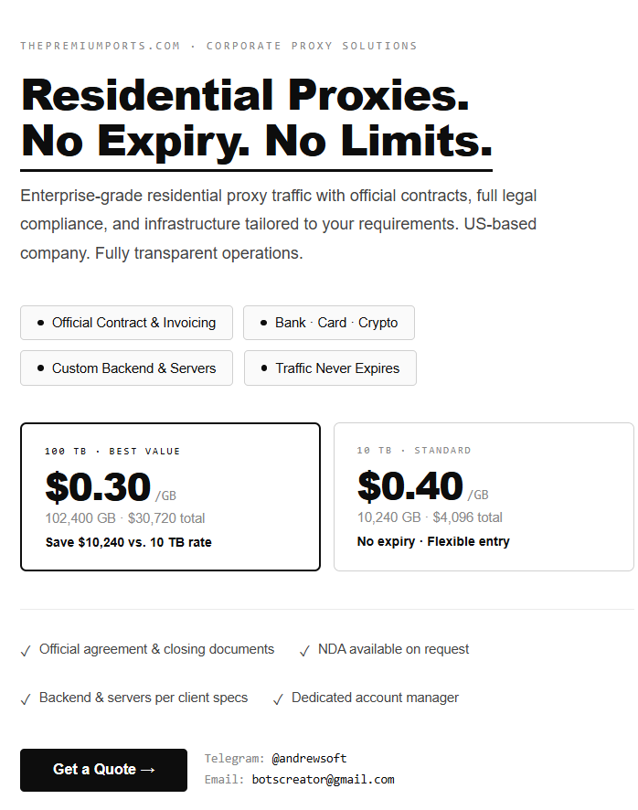Click the $0.30 per GB price
The width and height of the screenshot is (638, 810).
[99, 487]
